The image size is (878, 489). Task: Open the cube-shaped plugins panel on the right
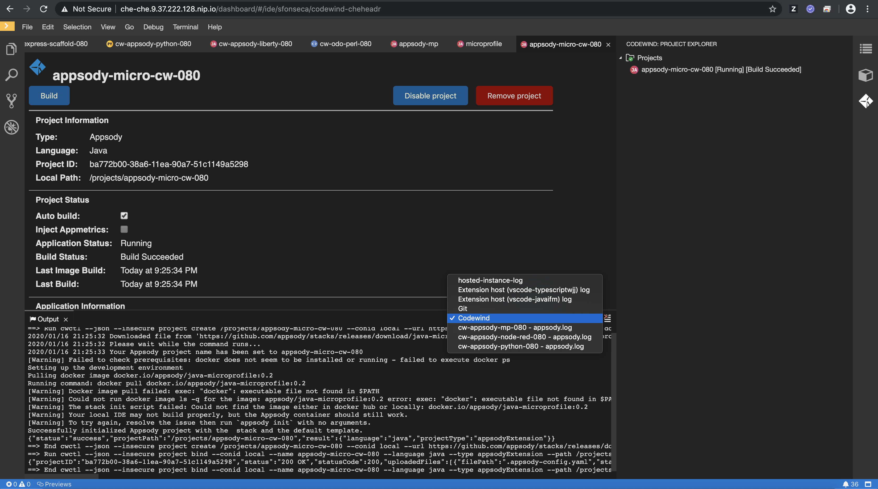tap(866, 75)
